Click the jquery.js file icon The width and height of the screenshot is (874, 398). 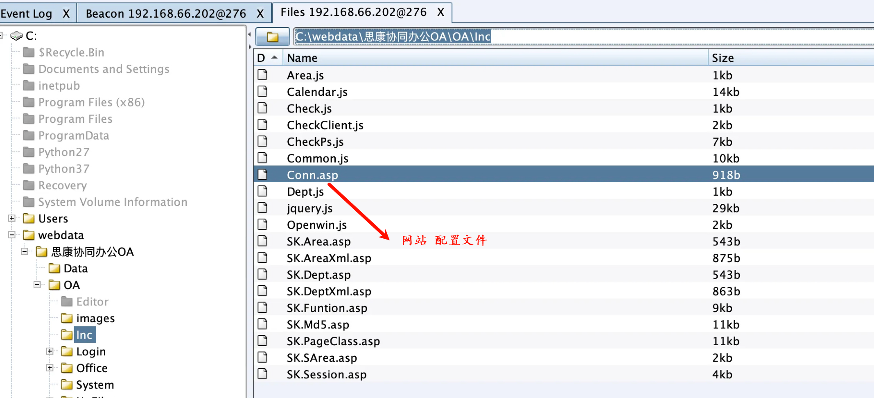tap(262, 208)
